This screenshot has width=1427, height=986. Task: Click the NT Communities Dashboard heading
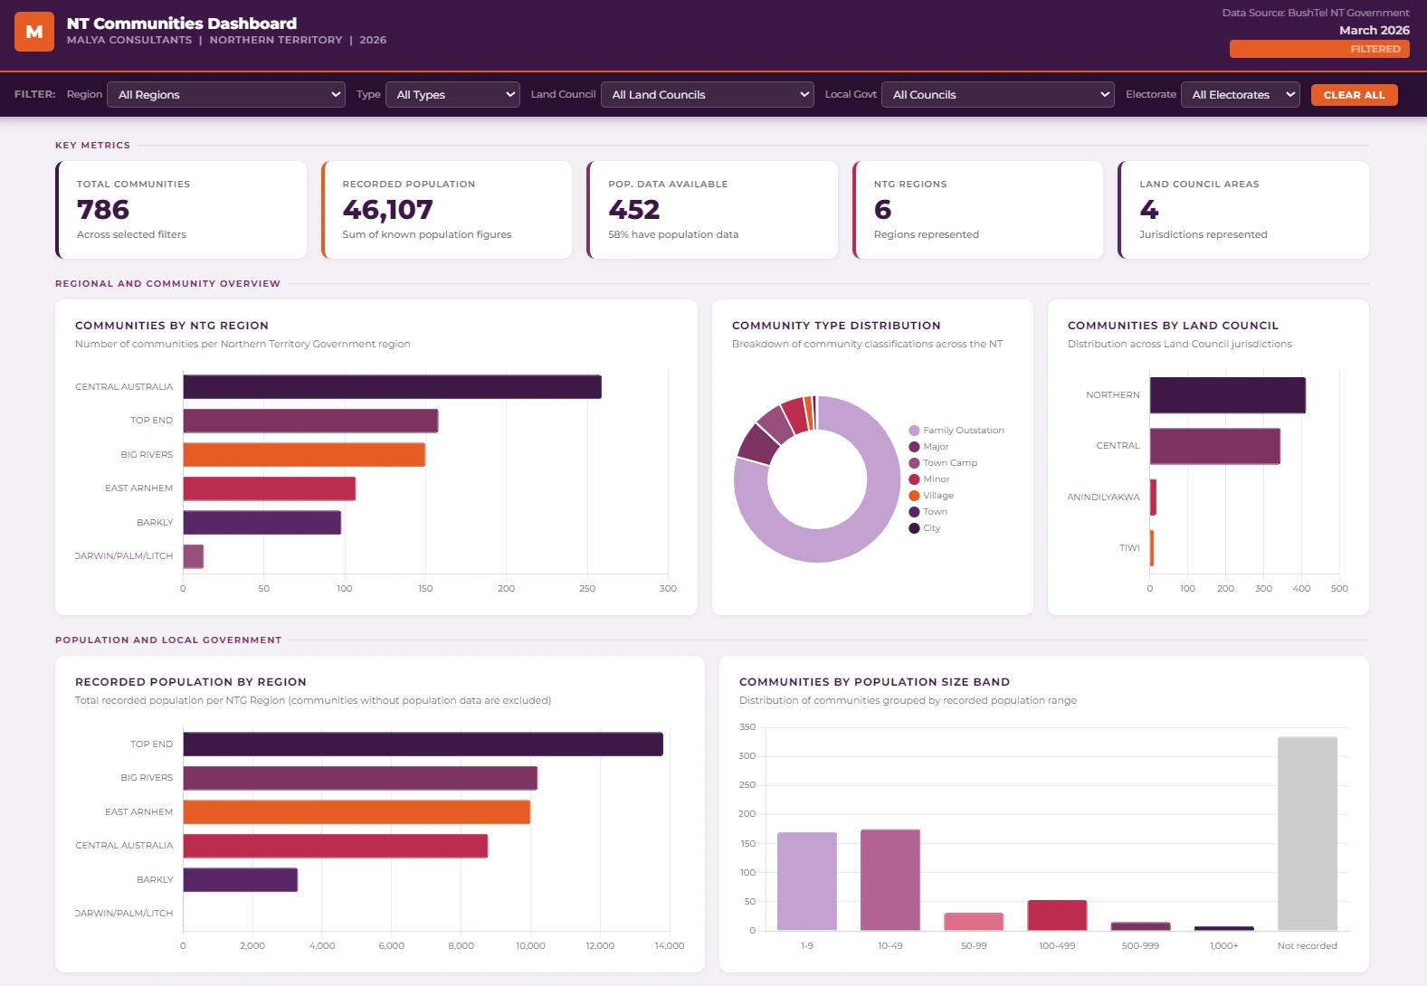[182, 24]
